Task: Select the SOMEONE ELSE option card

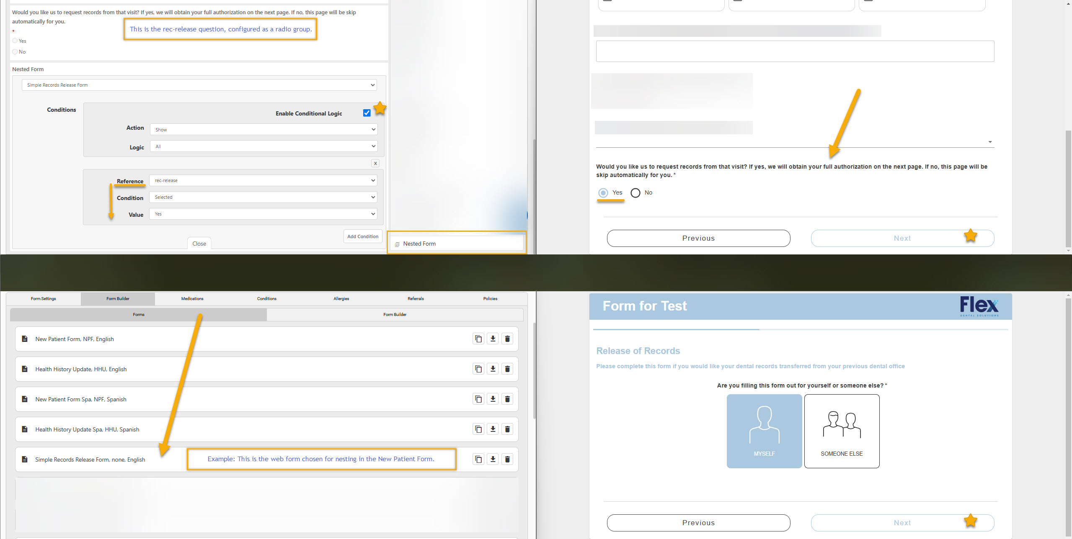Action: pyautogui.click(x=842, y=431)
